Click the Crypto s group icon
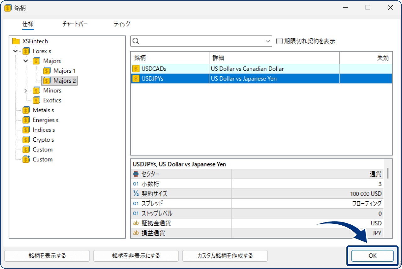Screen dimensions: 402x269 (26, 140)
